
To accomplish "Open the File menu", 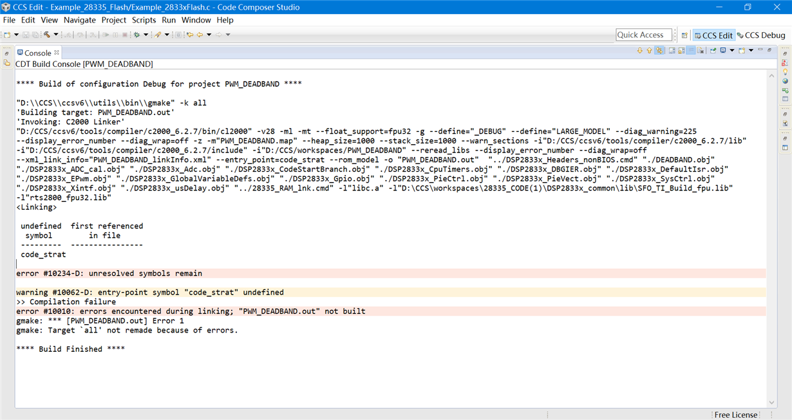I will click(x=9, y=20).
